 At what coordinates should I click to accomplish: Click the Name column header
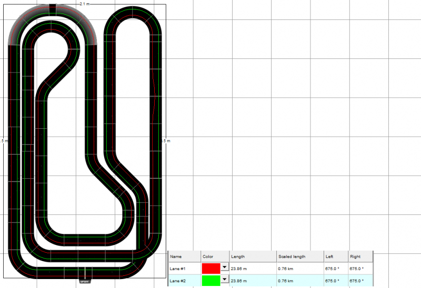point(184,256)
